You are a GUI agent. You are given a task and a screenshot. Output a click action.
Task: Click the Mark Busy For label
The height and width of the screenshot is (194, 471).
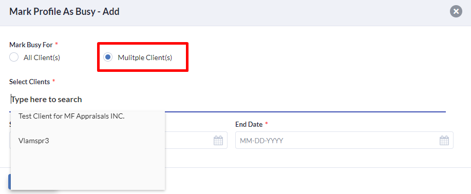click(x=31, y=45)
